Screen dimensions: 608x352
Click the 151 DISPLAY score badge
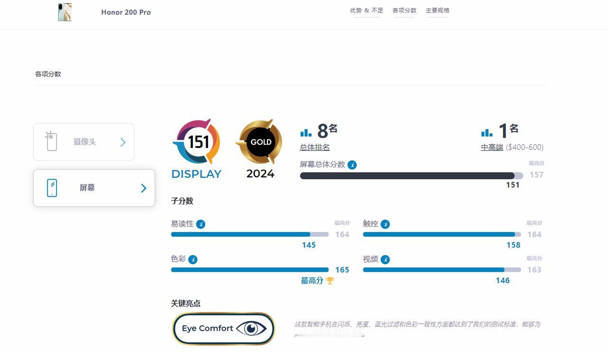[x=197, y=149]
